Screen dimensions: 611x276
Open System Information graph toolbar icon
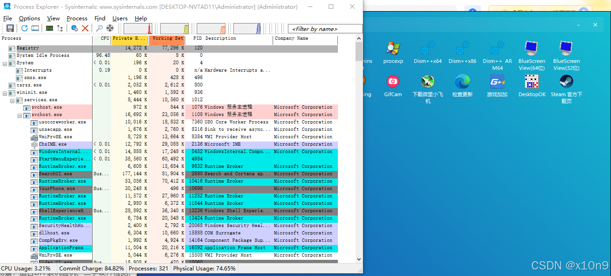click(49, 29)
